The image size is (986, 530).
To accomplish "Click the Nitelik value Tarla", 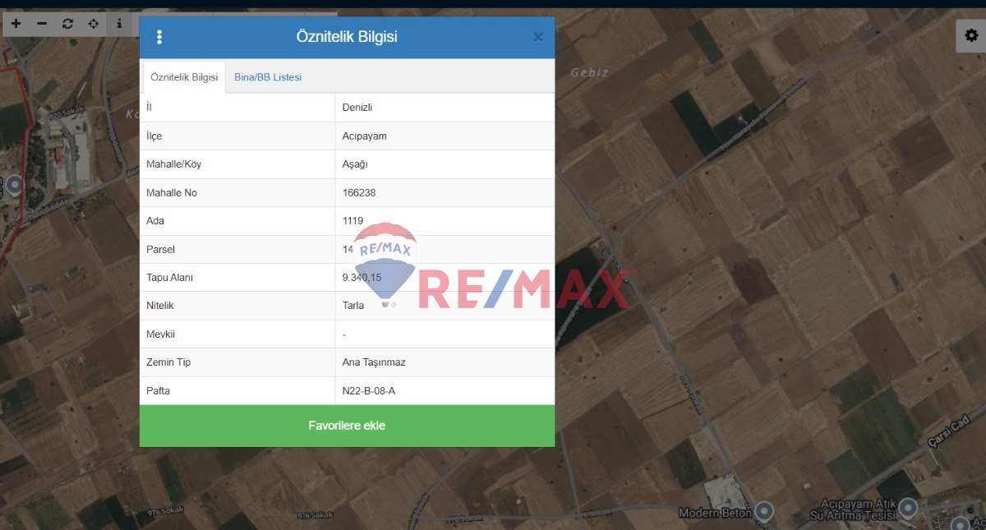I will [x=353, y=306].
